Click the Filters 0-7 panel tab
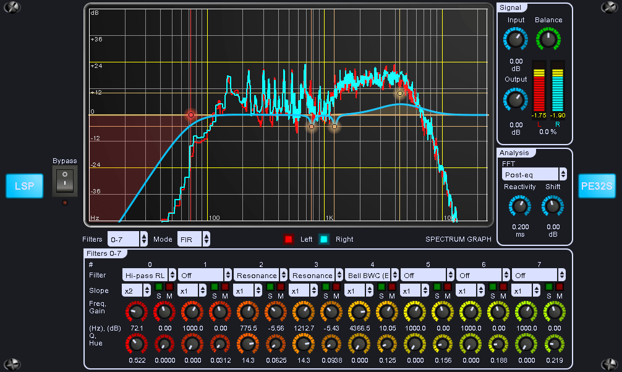 pos(105,253)
